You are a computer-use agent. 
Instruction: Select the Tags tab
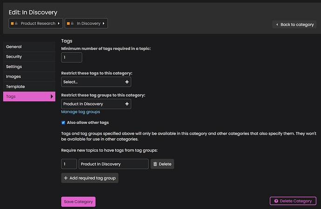point(29,96)
